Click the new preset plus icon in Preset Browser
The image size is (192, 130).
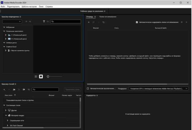coord(5,90)
